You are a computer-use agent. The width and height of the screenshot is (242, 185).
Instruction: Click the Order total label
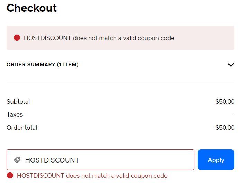pos(22,128)
